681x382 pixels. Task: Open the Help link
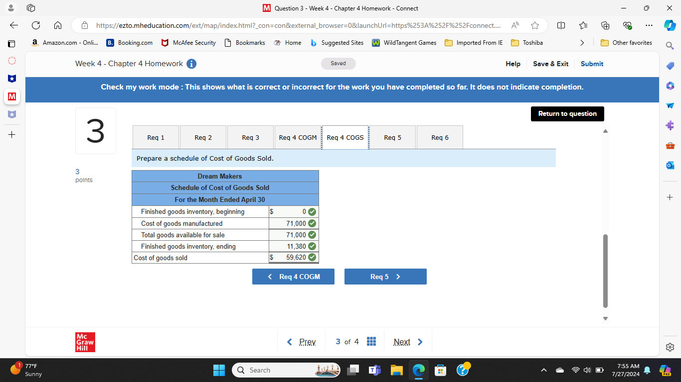[513, 64]
